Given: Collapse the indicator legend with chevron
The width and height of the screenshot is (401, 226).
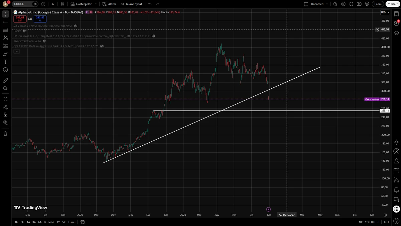Looking at the screenshot, I should (x=16, y=52).
